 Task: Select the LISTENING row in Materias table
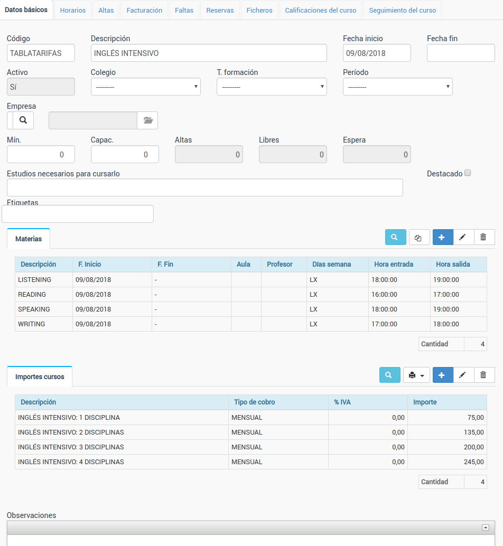pyautogui.click(x=35, y=280)
